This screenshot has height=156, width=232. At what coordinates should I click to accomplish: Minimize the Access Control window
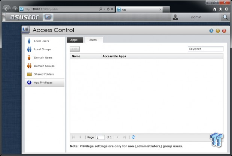click(x=218, y=31)
